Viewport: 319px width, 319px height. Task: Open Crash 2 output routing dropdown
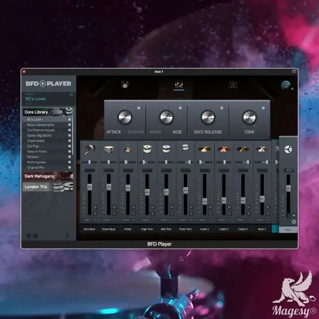pyautogui.click(x=224, y=220)
